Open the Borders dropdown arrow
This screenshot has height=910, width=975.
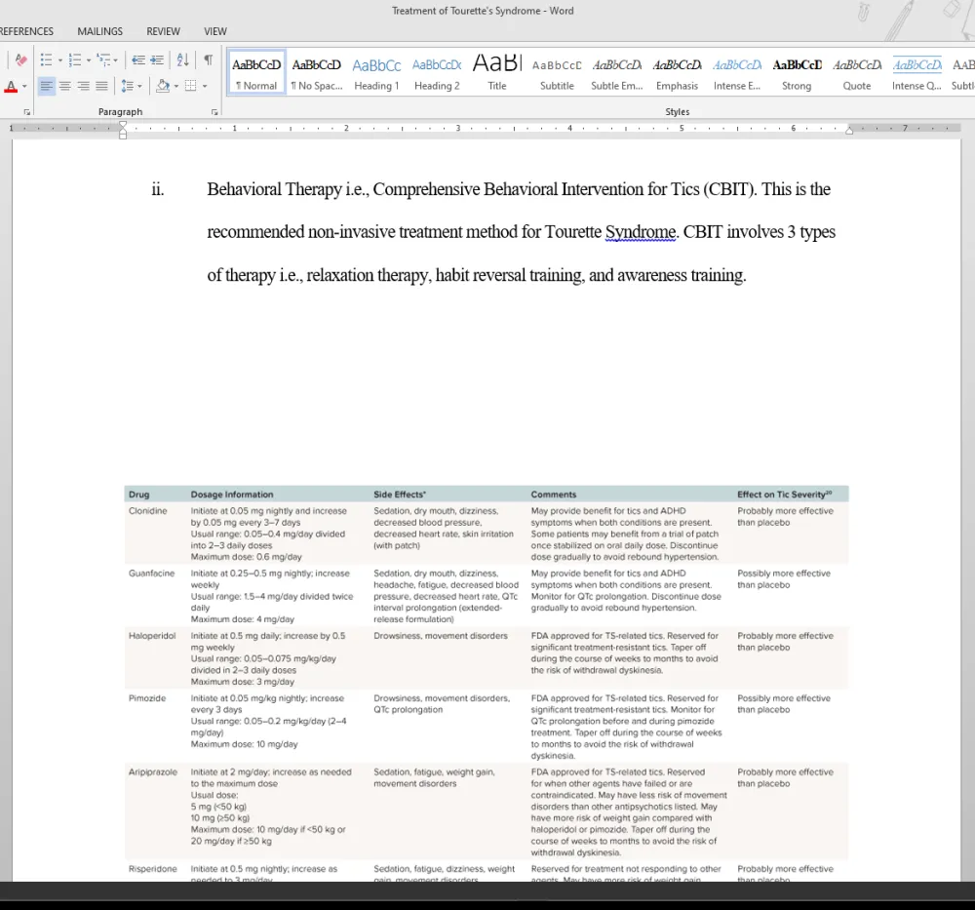coord(205,87)
